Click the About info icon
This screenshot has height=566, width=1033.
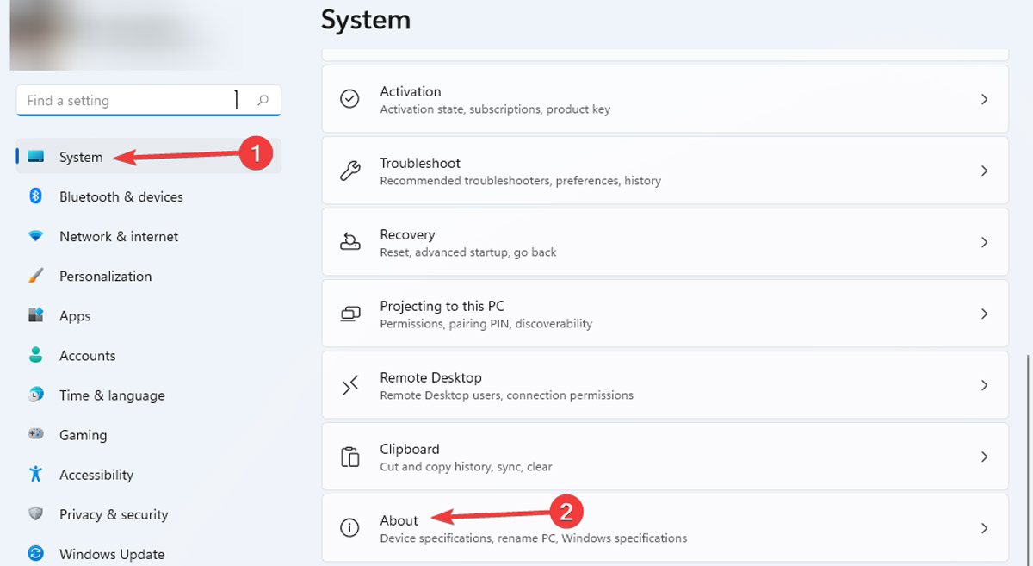coord(349,527)
